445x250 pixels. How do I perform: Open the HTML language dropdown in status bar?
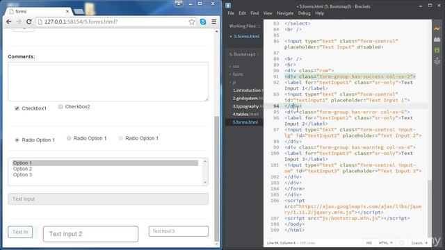point(385,243)
